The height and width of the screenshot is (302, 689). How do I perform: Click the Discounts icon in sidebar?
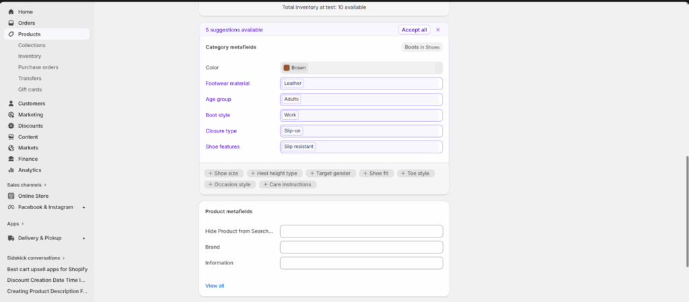(11, 126)
